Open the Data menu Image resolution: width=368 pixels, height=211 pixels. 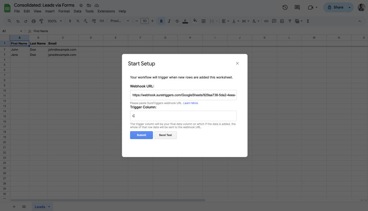click(x=77, y=11)
